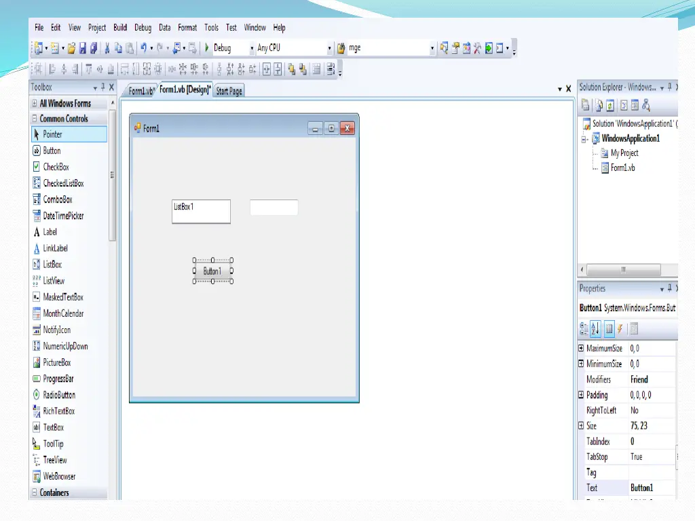This screenshot has height=521, width=695.
Task: Expand the Padding property
Action: [x=581, y=395]
